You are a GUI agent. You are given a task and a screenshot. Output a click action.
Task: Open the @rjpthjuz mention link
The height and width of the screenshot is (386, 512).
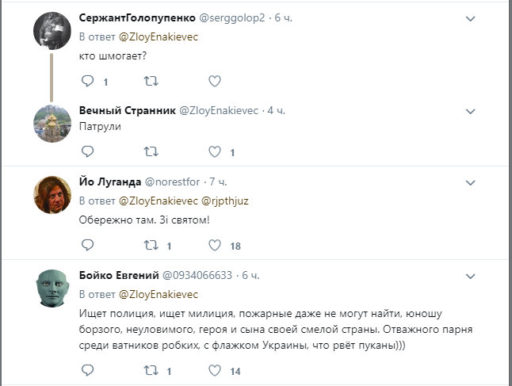[227, 201]
